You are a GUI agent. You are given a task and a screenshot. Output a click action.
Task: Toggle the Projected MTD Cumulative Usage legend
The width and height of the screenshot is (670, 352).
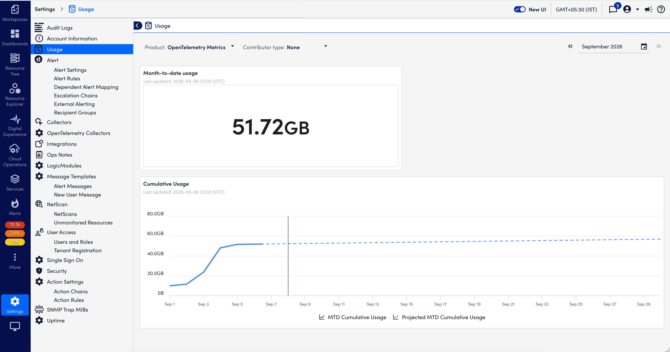tap(439, 317)
